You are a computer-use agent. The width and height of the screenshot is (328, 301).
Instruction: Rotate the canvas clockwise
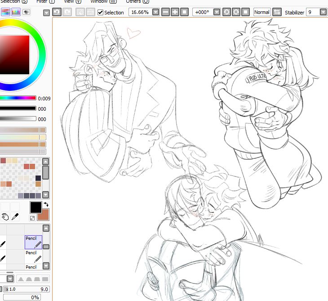[x=236, y=12]
